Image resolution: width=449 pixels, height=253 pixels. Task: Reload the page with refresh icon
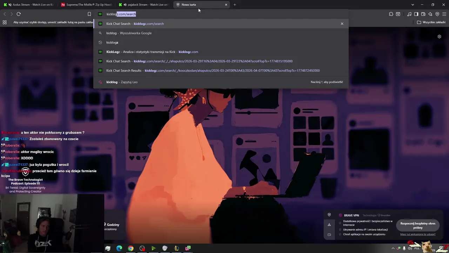point(19,14)
